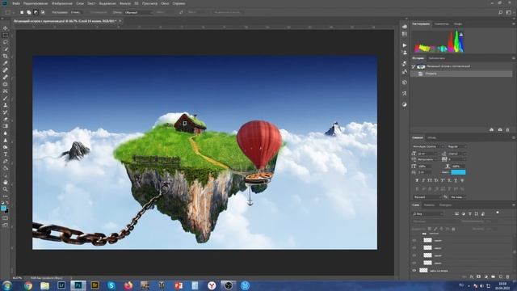
Task: Filter layers by type layers icon
Action: pyautogui.click(x=470, y=213)
